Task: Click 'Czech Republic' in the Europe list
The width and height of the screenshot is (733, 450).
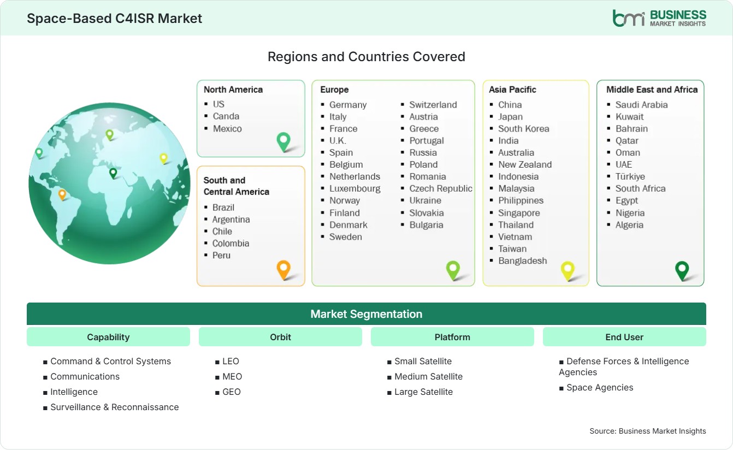Action: 441,188
